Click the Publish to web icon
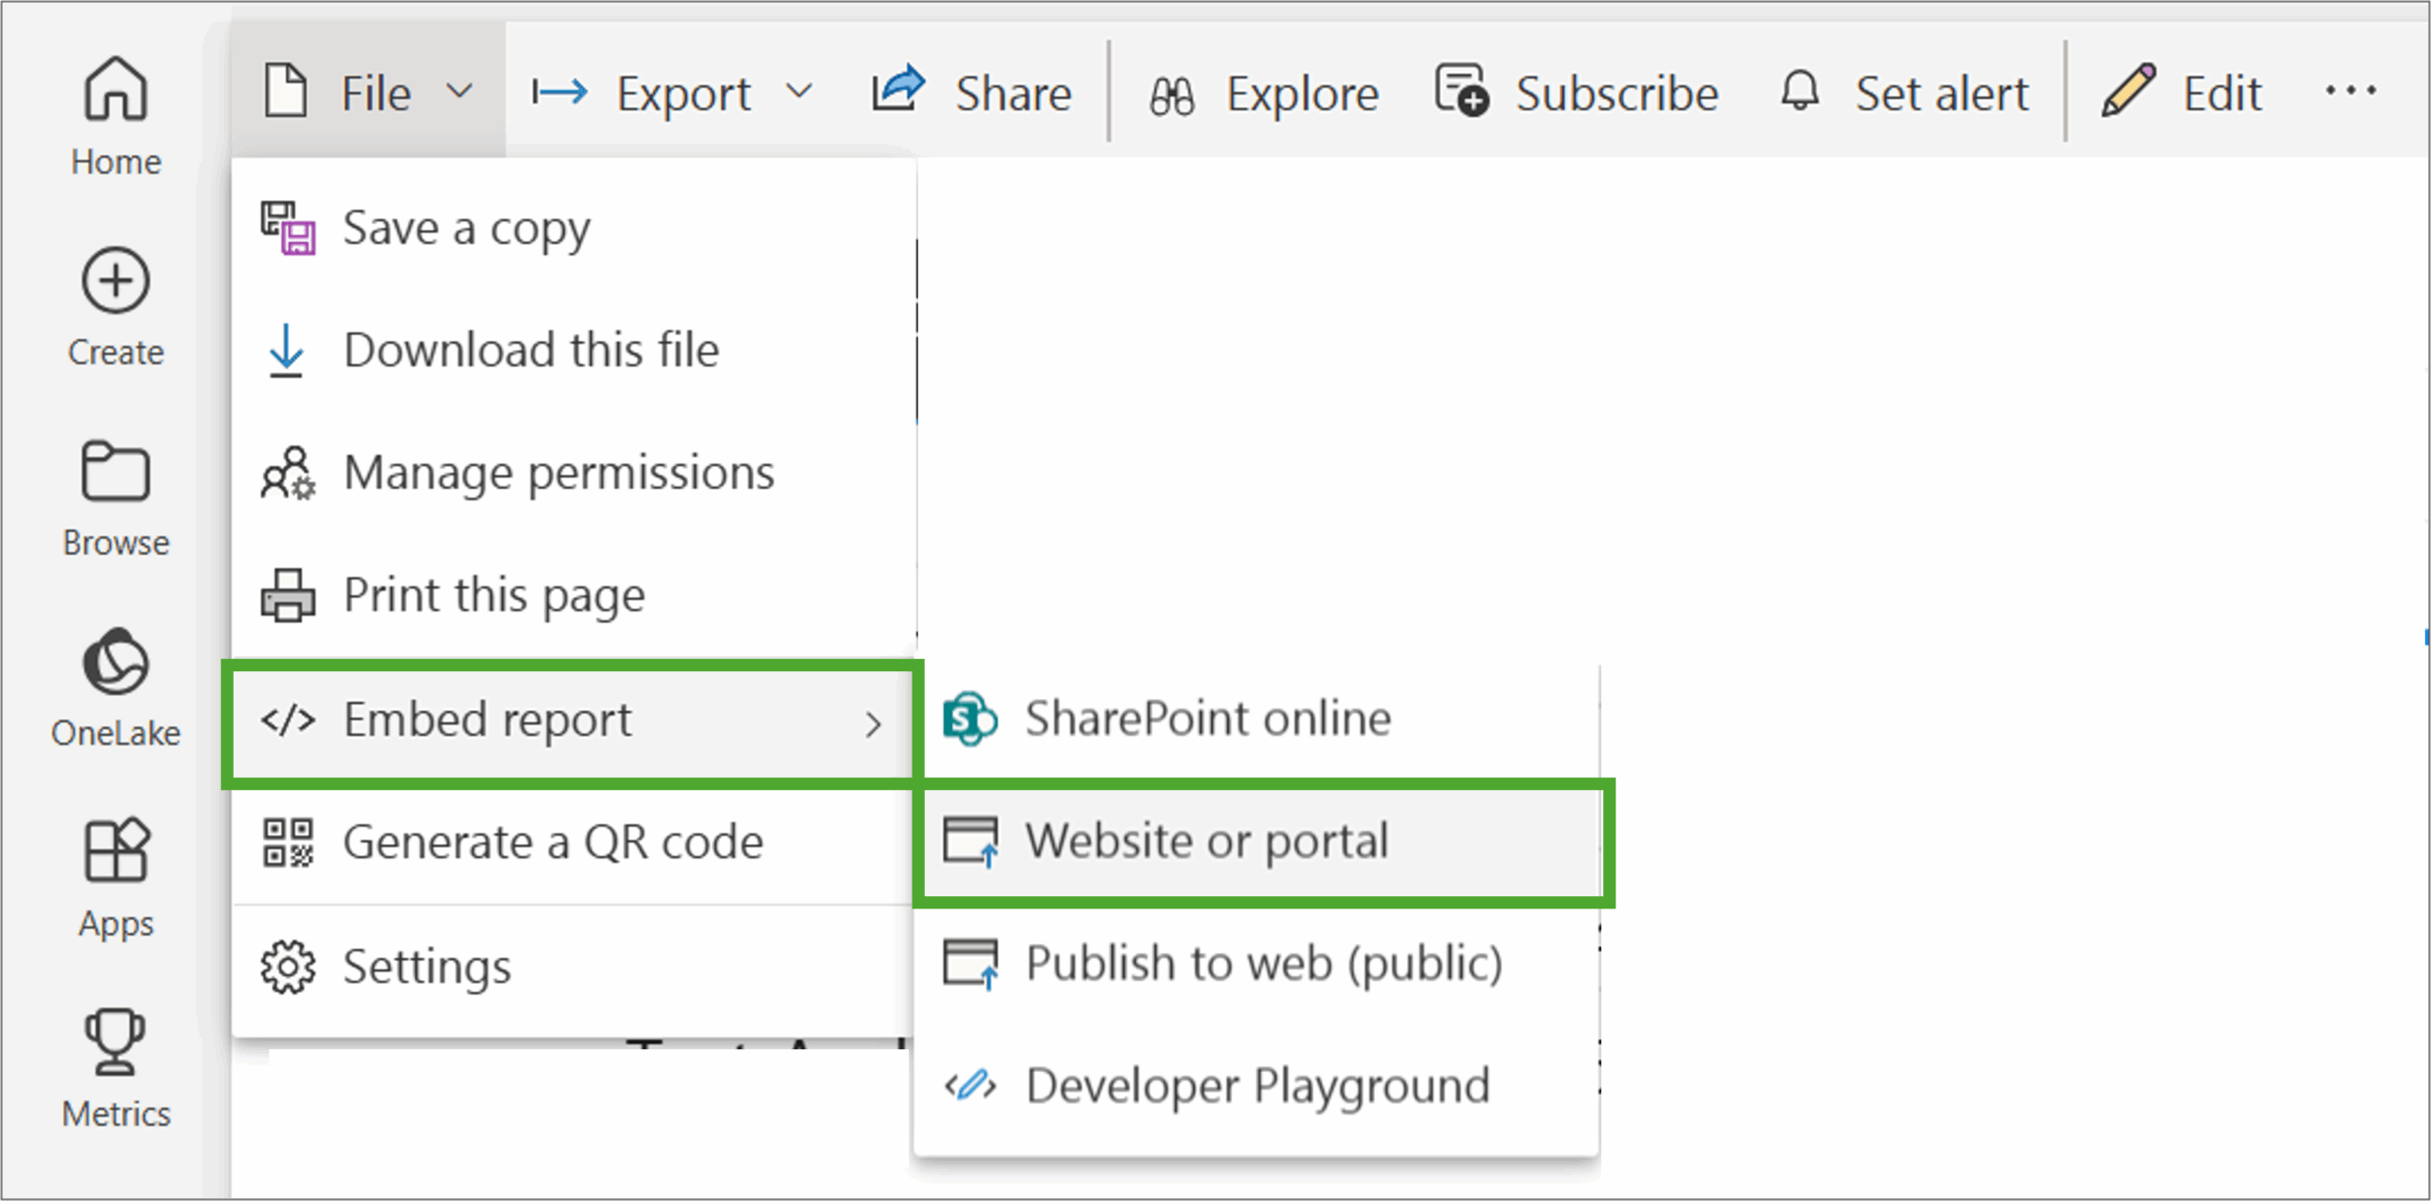Screen dimensions: 2431x1201 (971, 965)
